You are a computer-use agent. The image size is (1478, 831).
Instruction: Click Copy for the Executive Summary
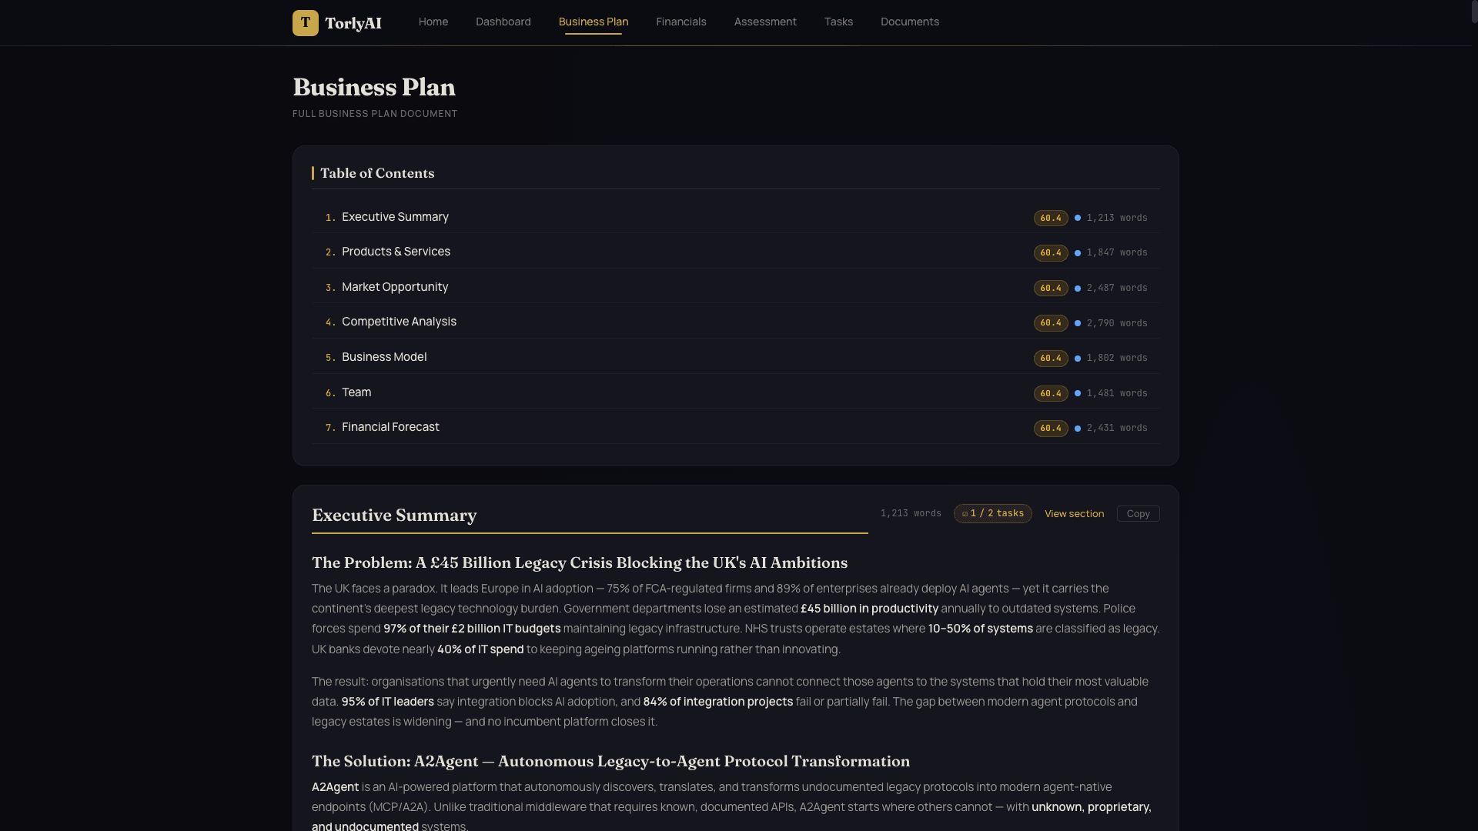pos(1139,513)
